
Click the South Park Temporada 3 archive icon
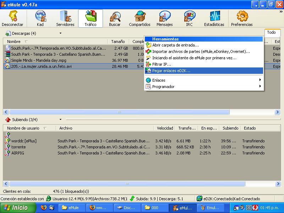pos(7,54)
